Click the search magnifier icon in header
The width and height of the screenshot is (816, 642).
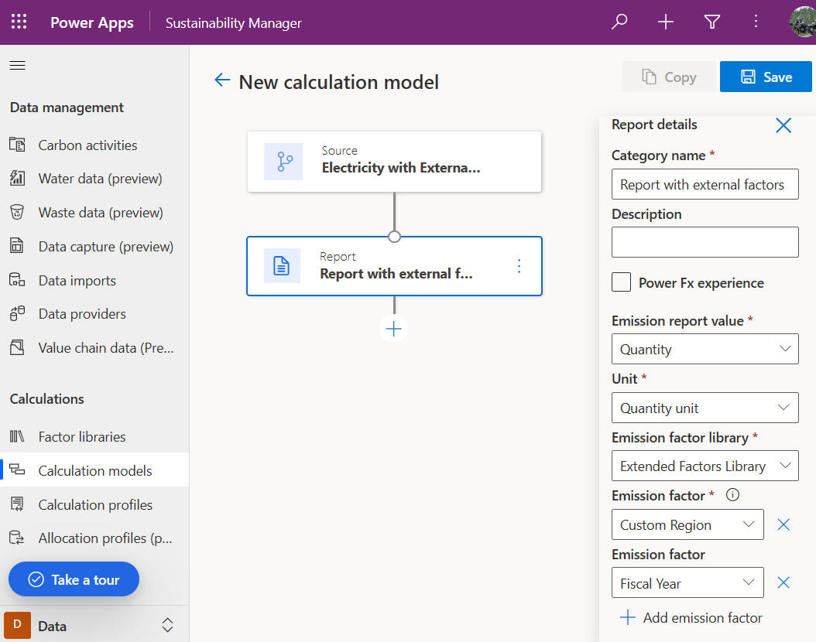tap(619, 22)
